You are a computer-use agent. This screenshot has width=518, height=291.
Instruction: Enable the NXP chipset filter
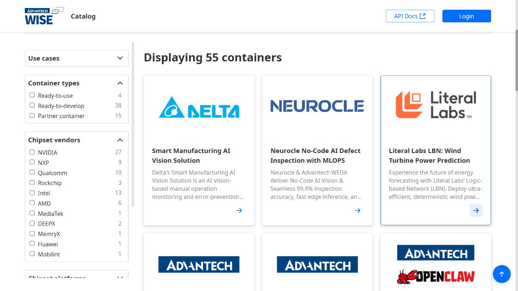(32, 162)
